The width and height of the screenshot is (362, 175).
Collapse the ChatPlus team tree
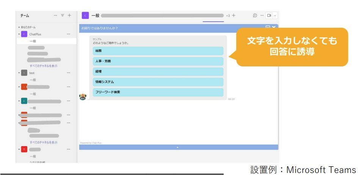19,34
